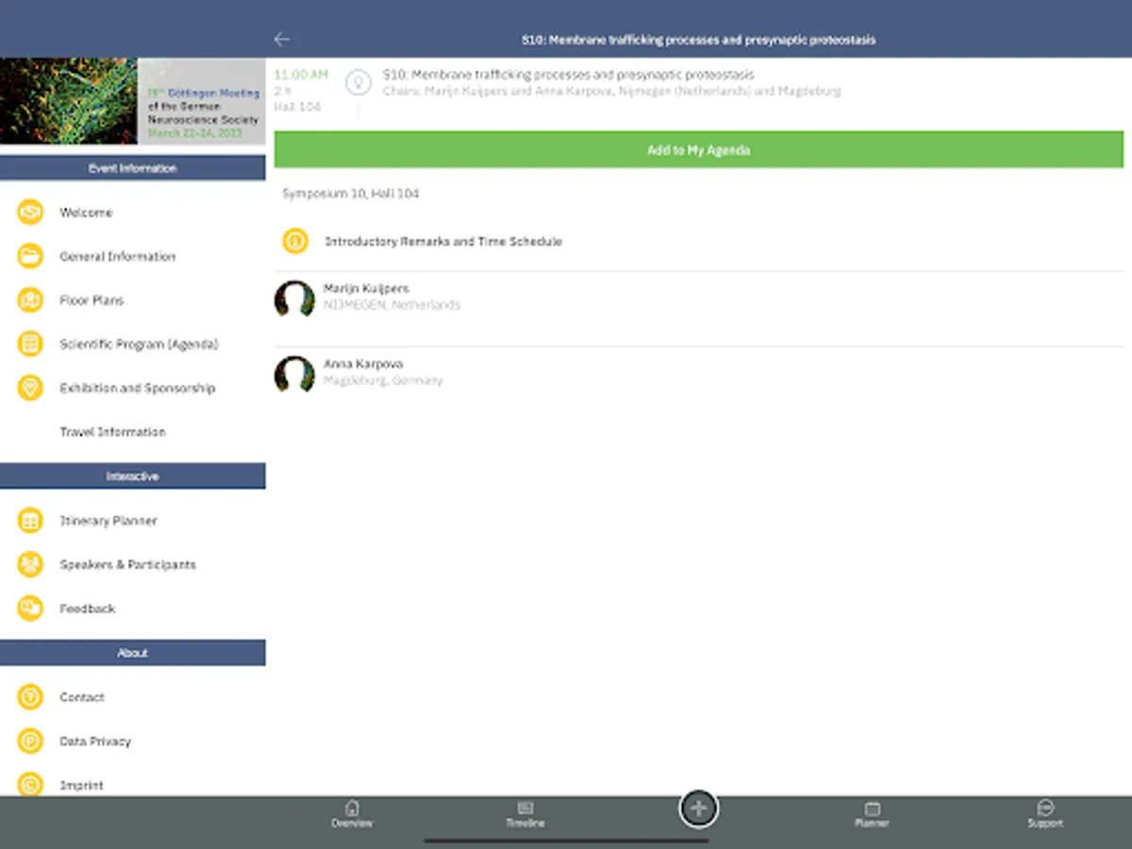The image size is (1132, 849).
Task: Click the Chairs line under session title
Action: pos(611,92)
